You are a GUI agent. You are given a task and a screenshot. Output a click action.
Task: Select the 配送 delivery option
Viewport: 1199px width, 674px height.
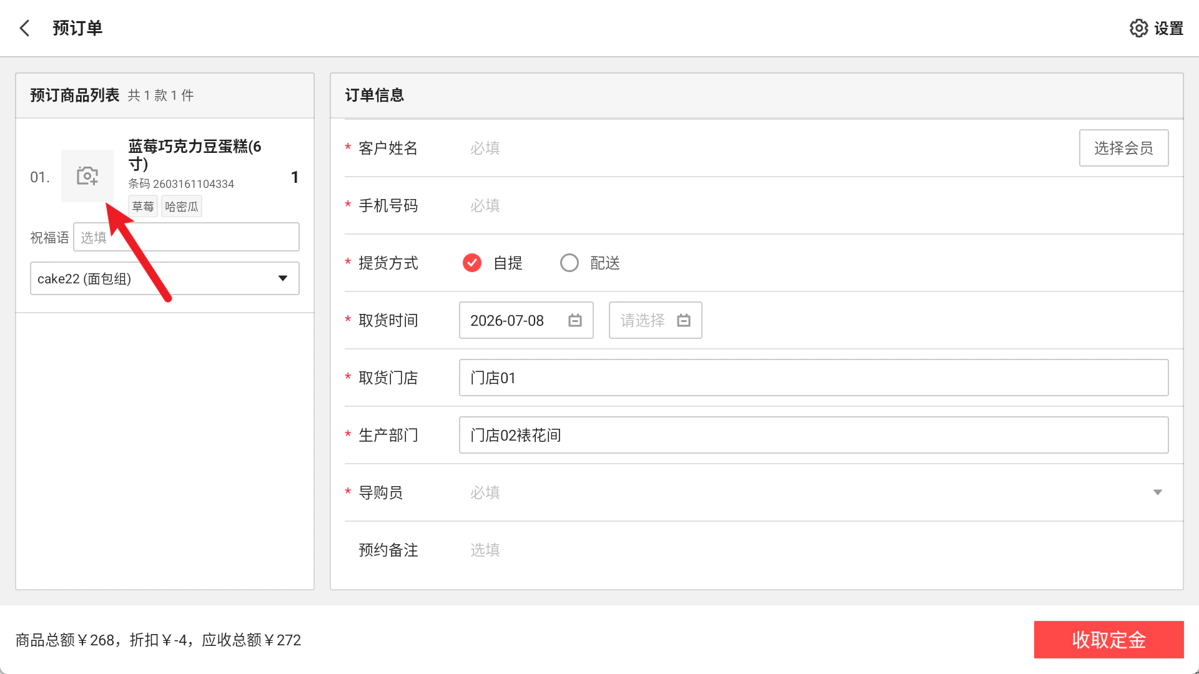(570, 263)
